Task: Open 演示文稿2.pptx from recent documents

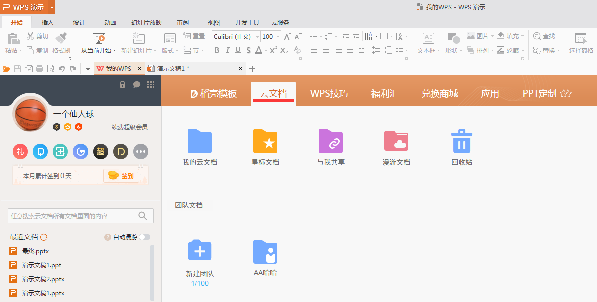Action: [43, 279]
